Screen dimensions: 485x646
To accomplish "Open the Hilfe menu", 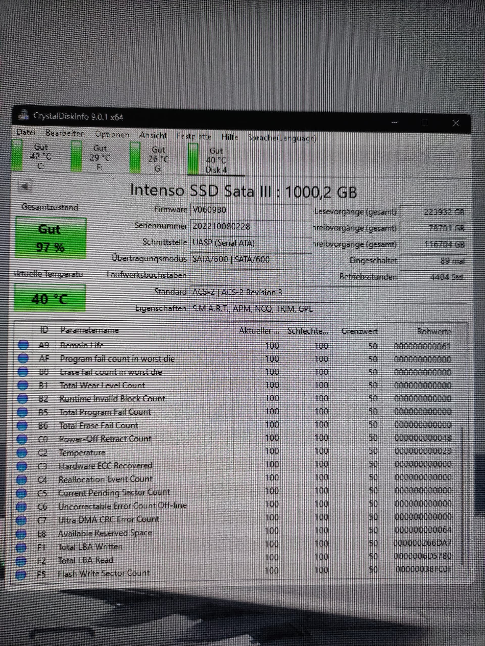I will [x=230, y=137].
